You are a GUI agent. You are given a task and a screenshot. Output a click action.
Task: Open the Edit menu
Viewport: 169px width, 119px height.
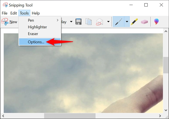click(14, 13)
